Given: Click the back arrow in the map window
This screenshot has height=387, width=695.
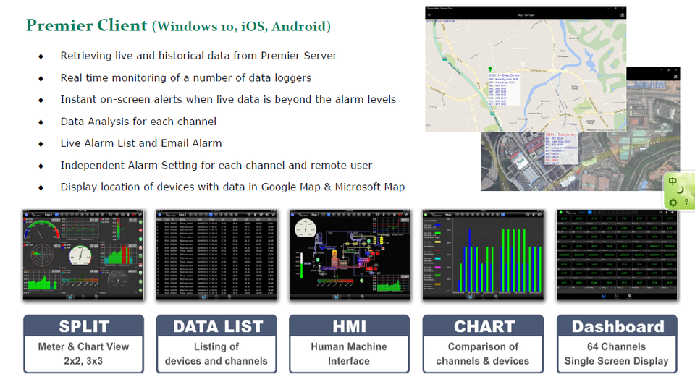Looking at the screenshot, I should (429, 15).
